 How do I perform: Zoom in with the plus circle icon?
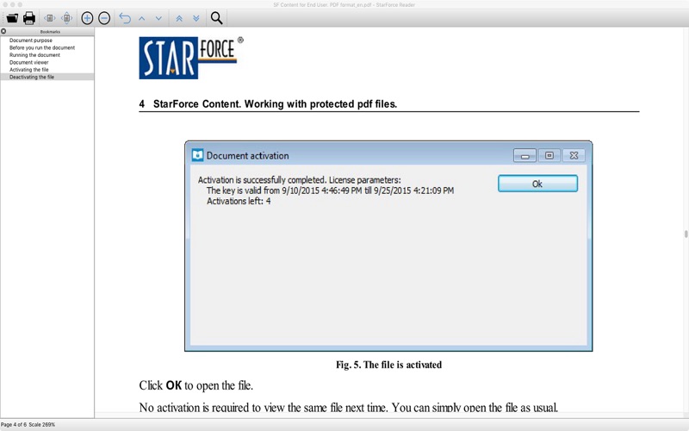pyautogui.click(x=87, y=18)
